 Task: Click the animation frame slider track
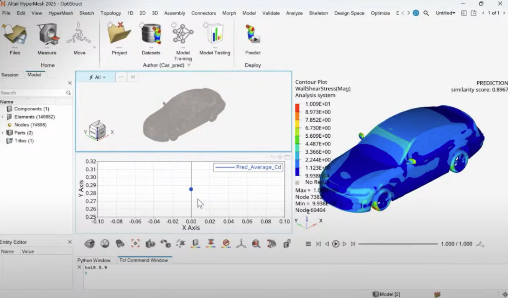tap(398, 244)
